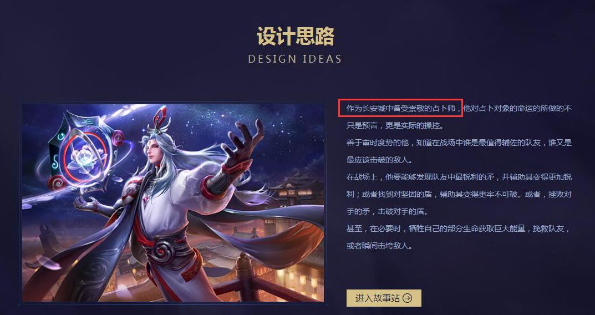Click the red-boxed text 作为长安城中备受崇敬的占卜师
Image resolution: width=595 pixels, height=315 pixels.
click(x=401, y=108)
